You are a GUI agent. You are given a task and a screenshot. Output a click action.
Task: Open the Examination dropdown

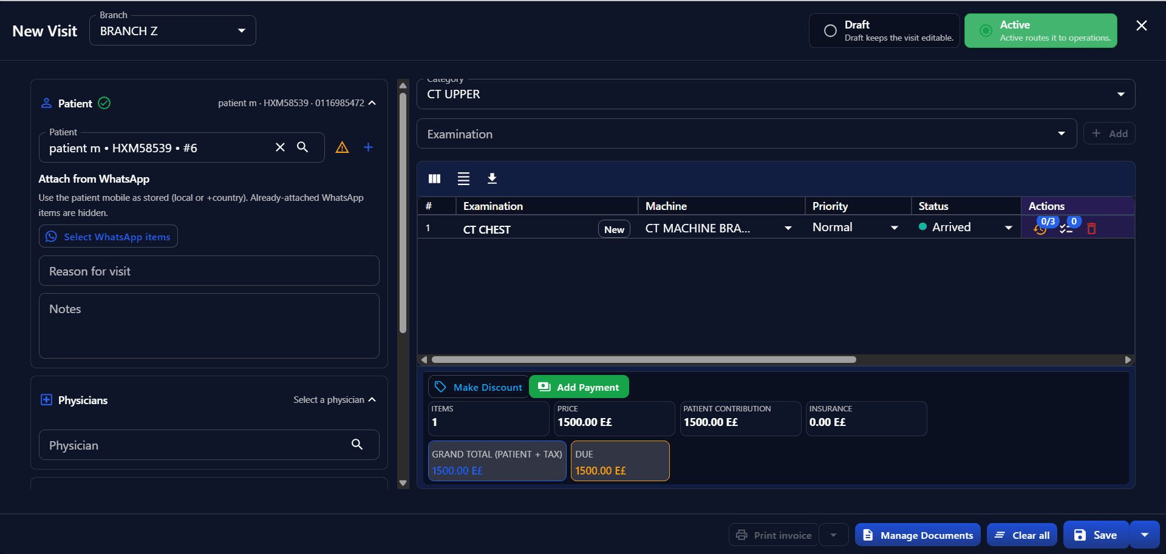tap(746, 134)
